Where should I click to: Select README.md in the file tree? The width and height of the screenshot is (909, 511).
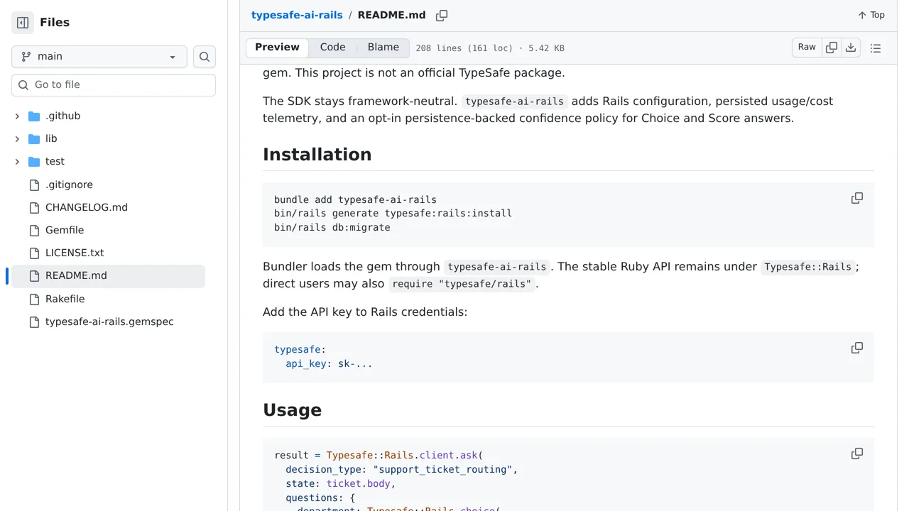pyautogui.click(x=108, y=276)
